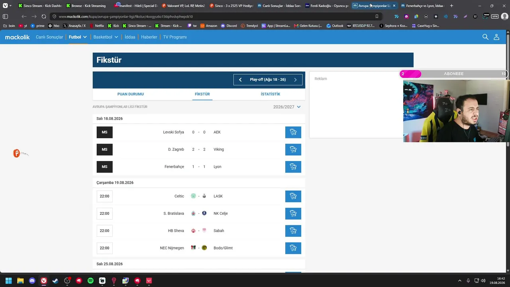Open the NEC Nijmegen team link
Image resolution: width=510 pixels, height=287 pixels.
tap(172, 248)
